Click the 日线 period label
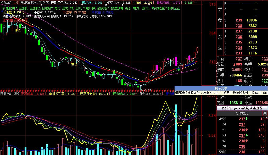The width and height of the screenshot is (268, 155). [16, 3]
